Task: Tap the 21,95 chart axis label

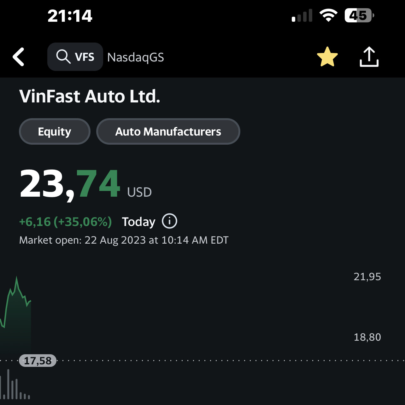Action: coord(367,277)
